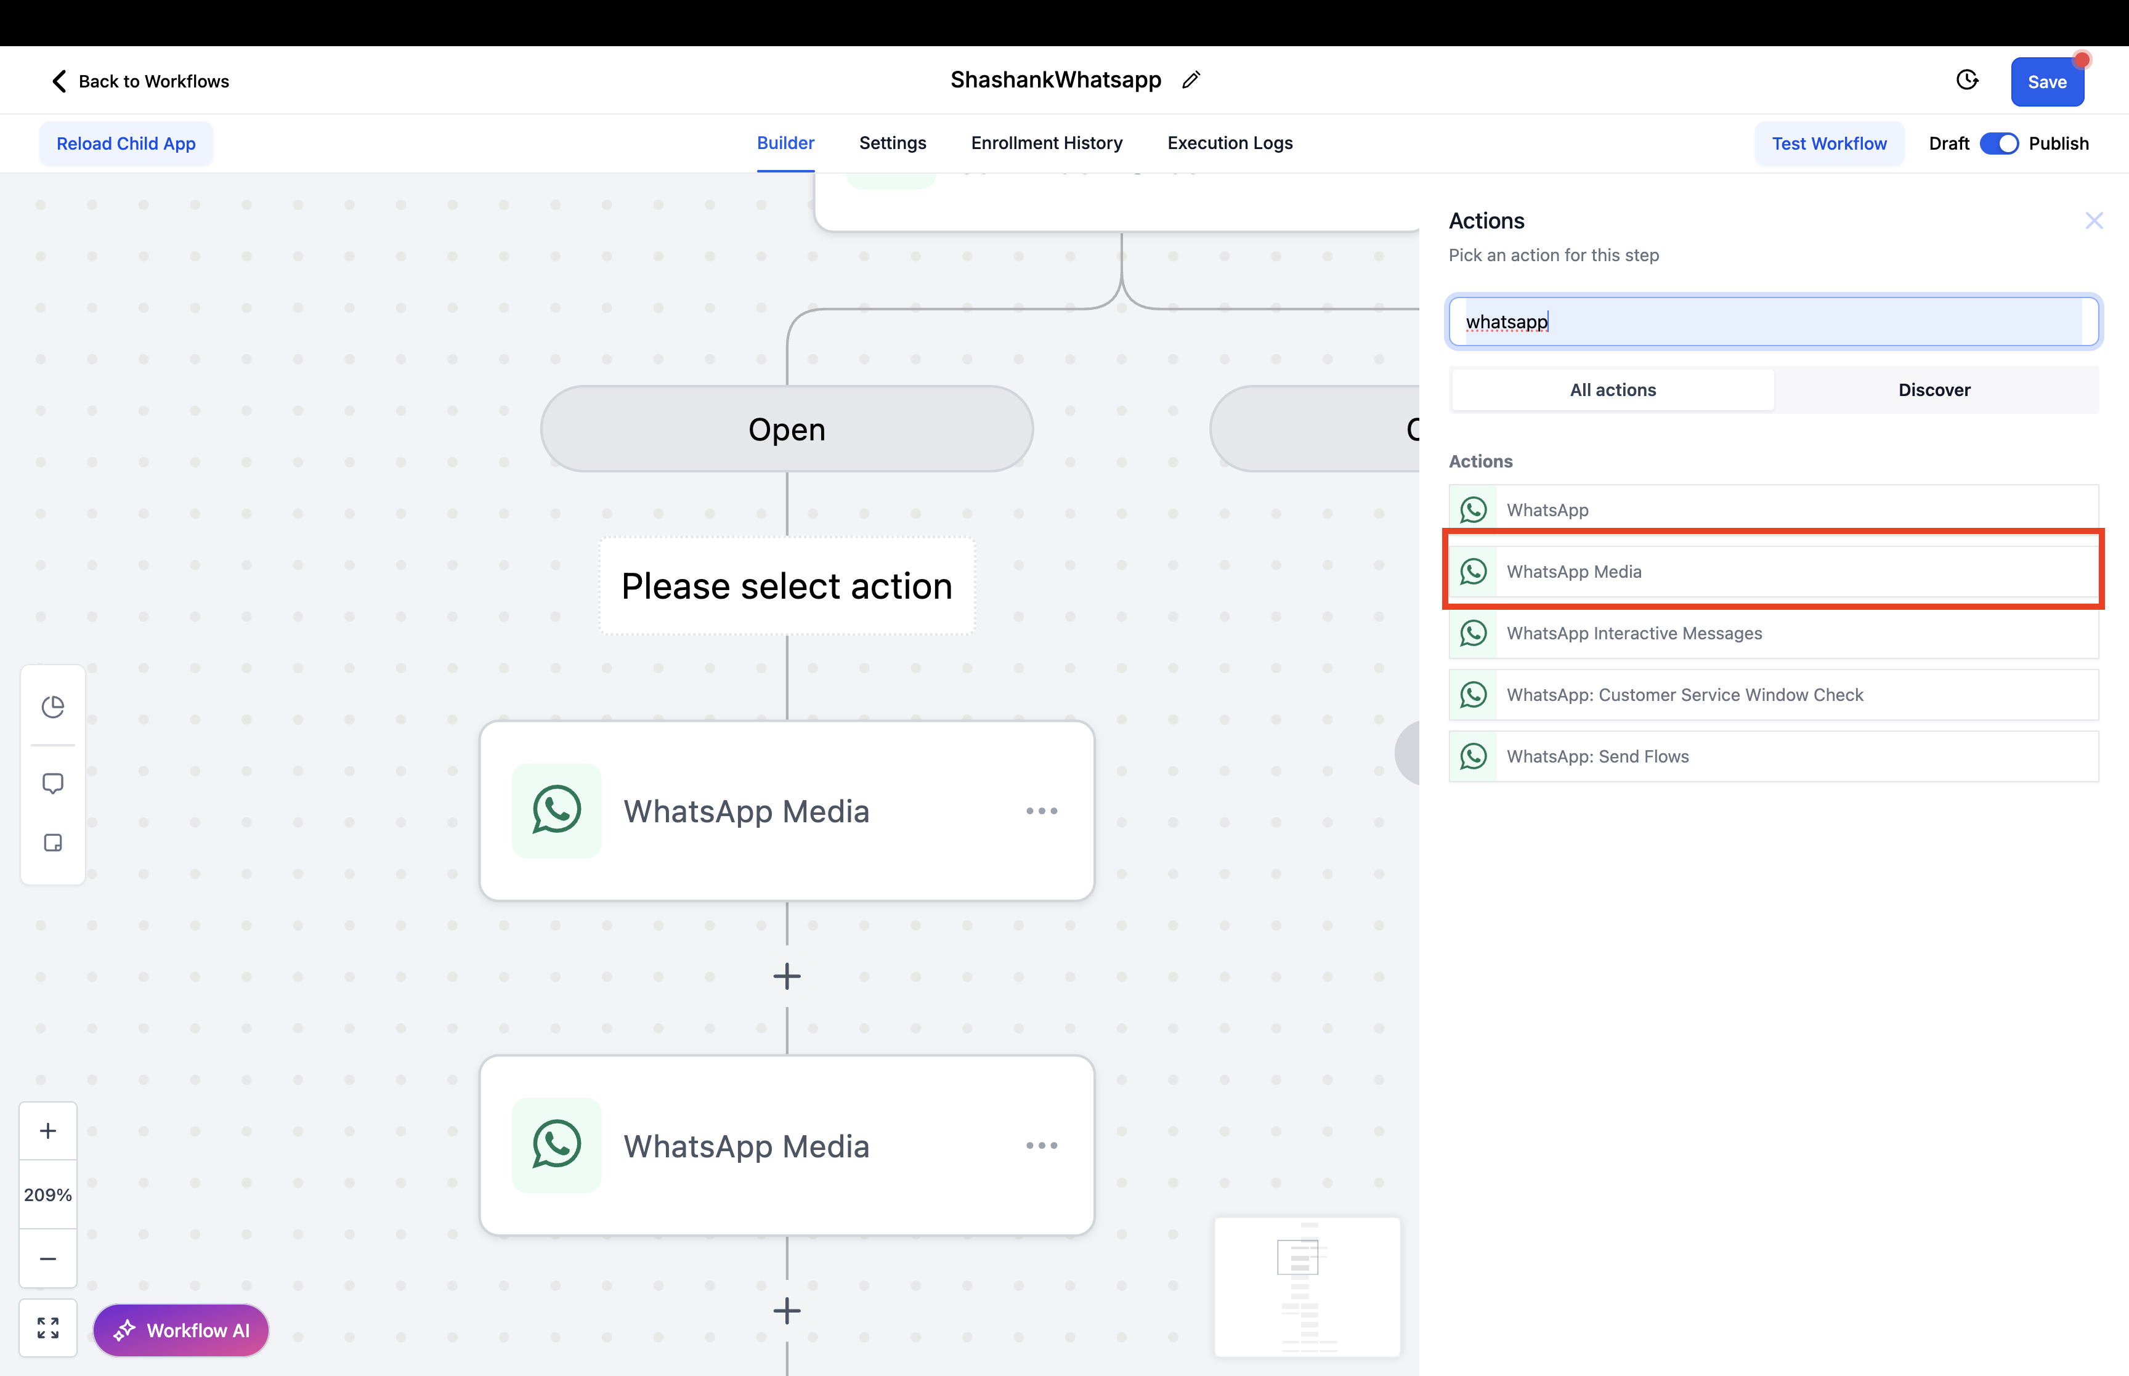This screenshot has width=2129, height=1376.
Task: Click the fit-to-screen expand icon
Action: pos(48,1328)
